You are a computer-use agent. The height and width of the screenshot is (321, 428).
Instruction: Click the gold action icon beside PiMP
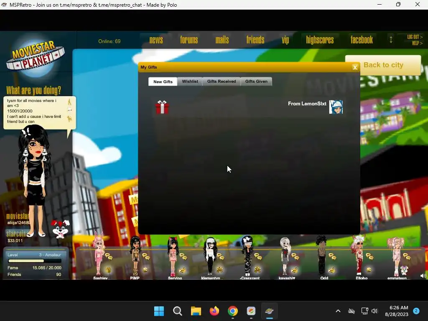click(145, 270)
